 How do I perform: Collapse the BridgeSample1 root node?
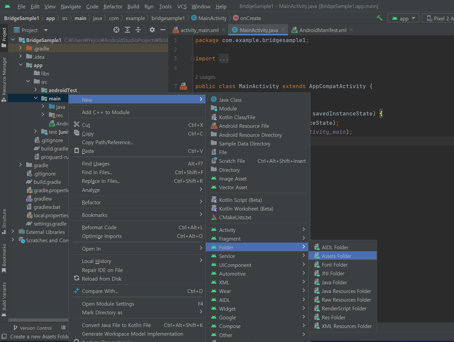pyautogui.click(x=13, y=40)
